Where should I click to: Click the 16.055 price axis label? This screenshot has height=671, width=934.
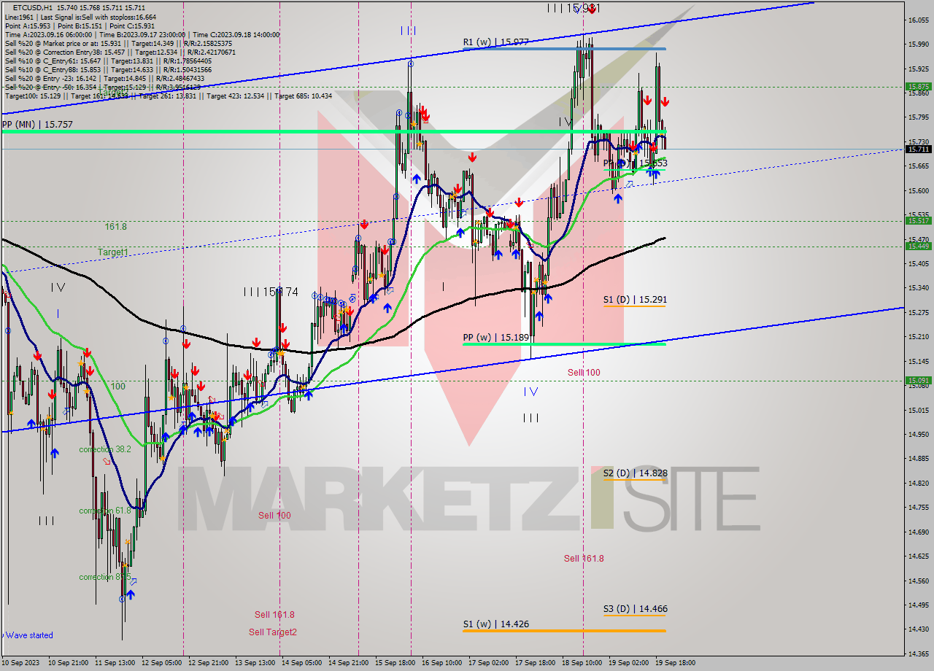pos(919,20)
